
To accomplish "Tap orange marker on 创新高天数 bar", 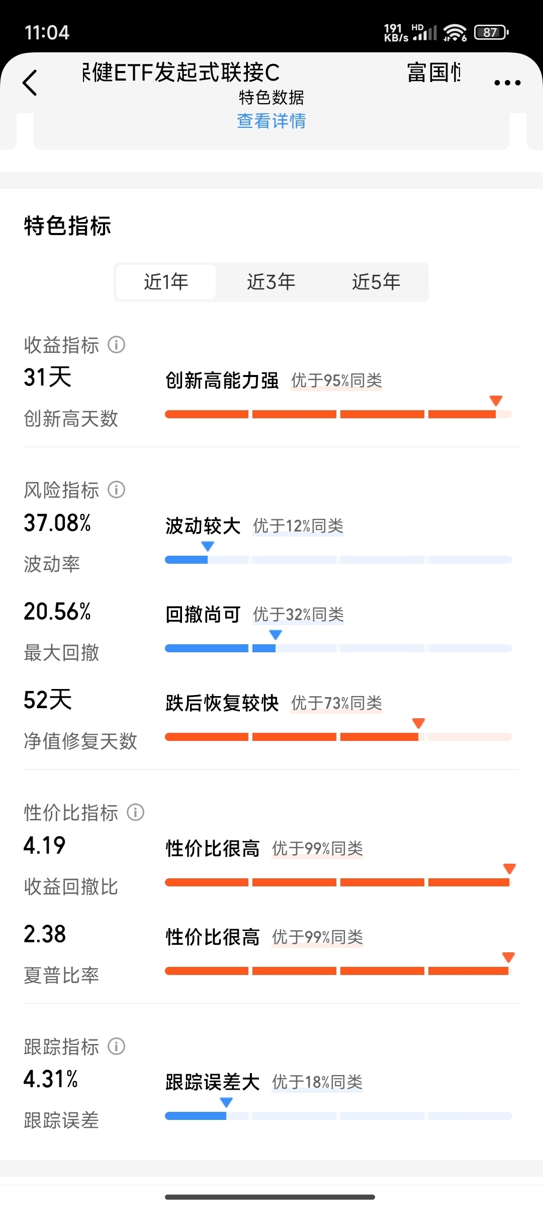I will 496,401.
